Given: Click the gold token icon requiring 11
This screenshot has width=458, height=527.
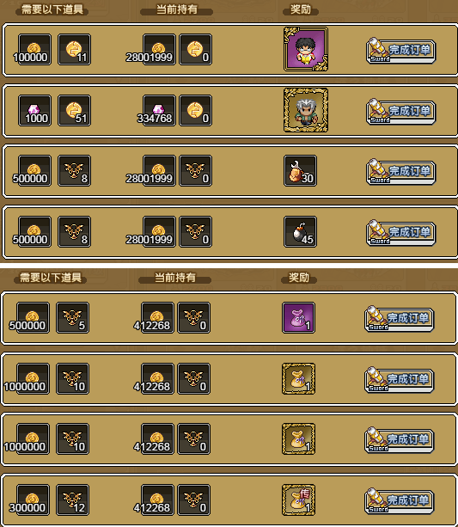Looking at the screenshot, I should [74, 49].
